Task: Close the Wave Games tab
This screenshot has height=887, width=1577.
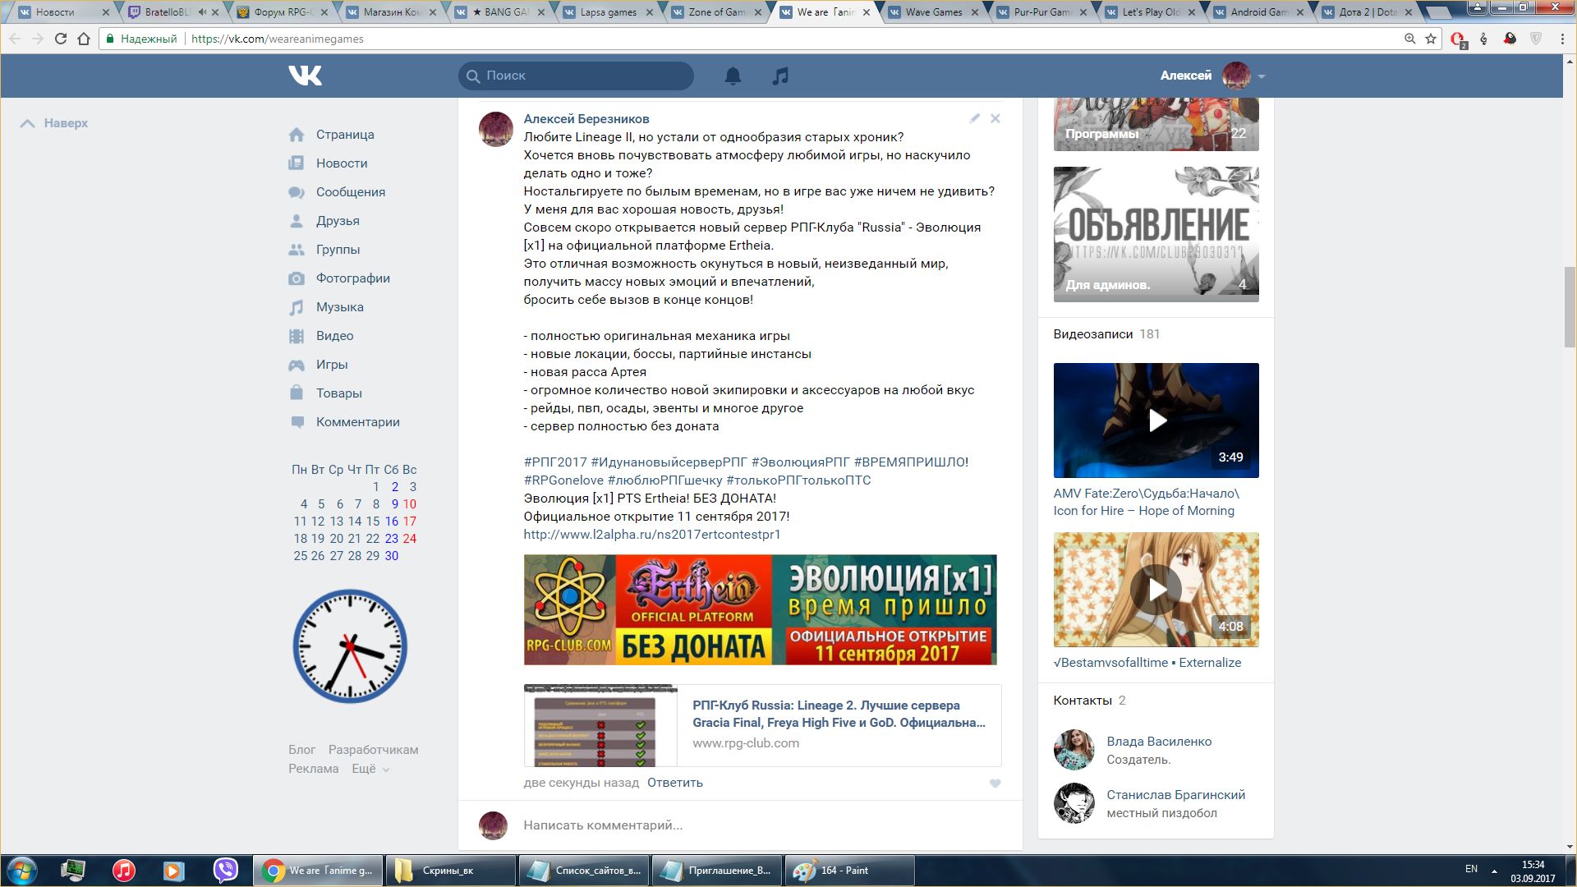Action: click(x=975, y=12)
